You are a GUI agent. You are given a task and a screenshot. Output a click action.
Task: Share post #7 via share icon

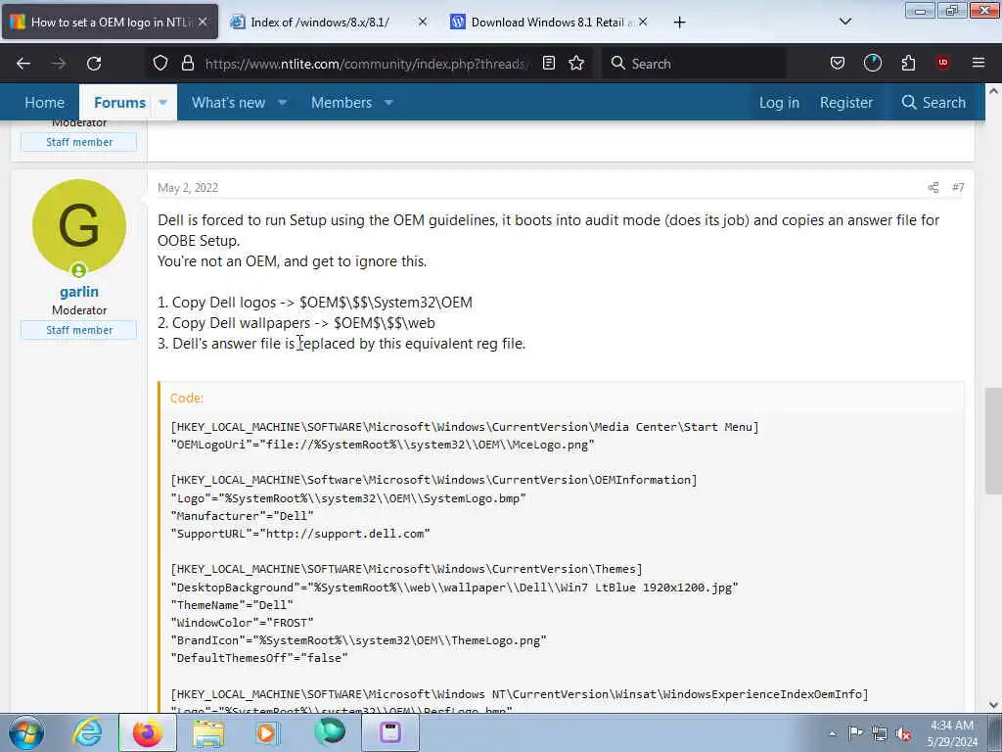click(x=933, y=187)
